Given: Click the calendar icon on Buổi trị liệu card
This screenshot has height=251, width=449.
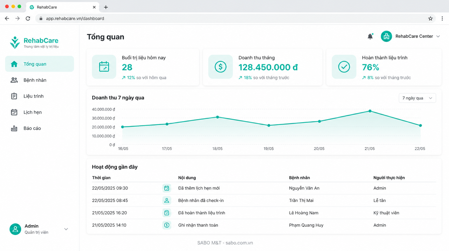Looking at the screenshot, I should (x=104, y=67).
